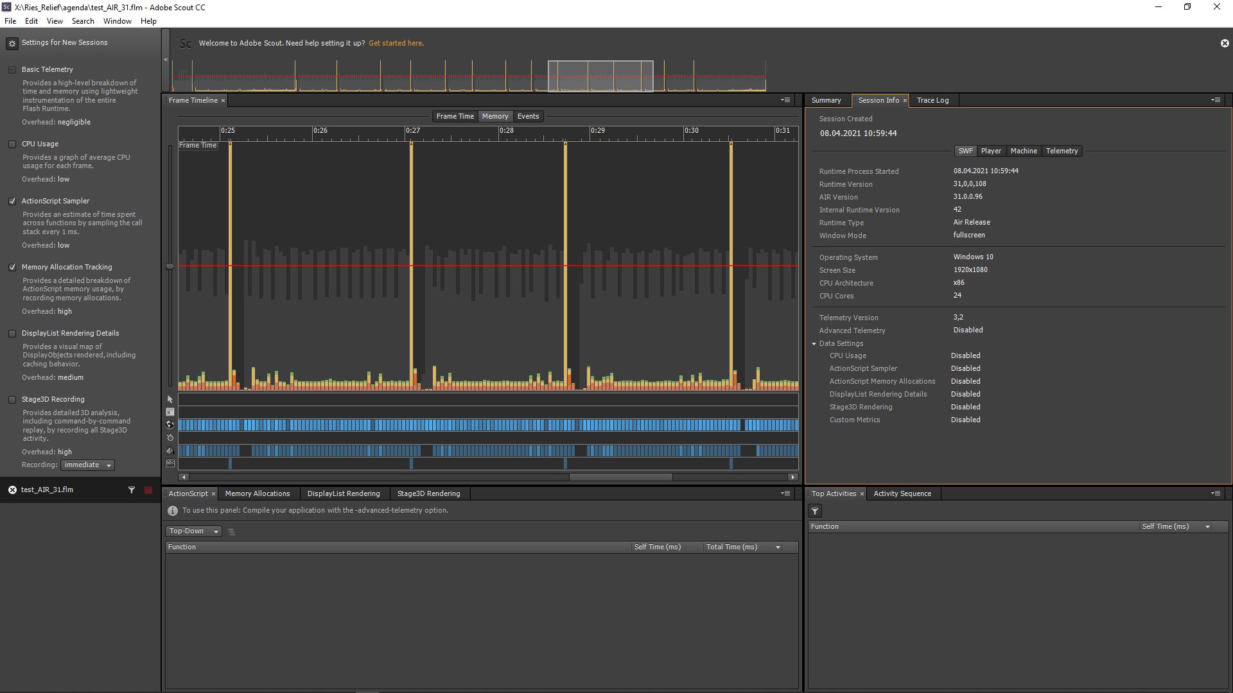Click the test_AIR_31.flm session filter icon
The width and height of the screenshot is (1233, 693).
[132, 490]
